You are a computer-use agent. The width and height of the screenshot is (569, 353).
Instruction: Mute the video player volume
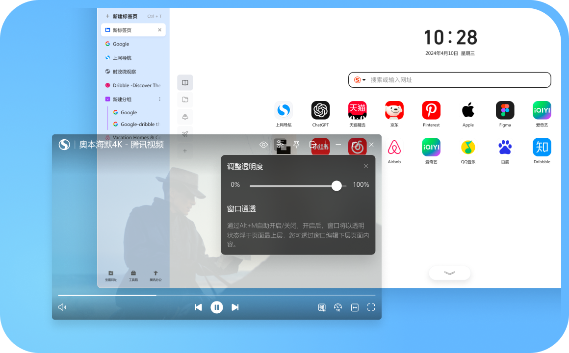pyautogui.click(x=62, y=307)
